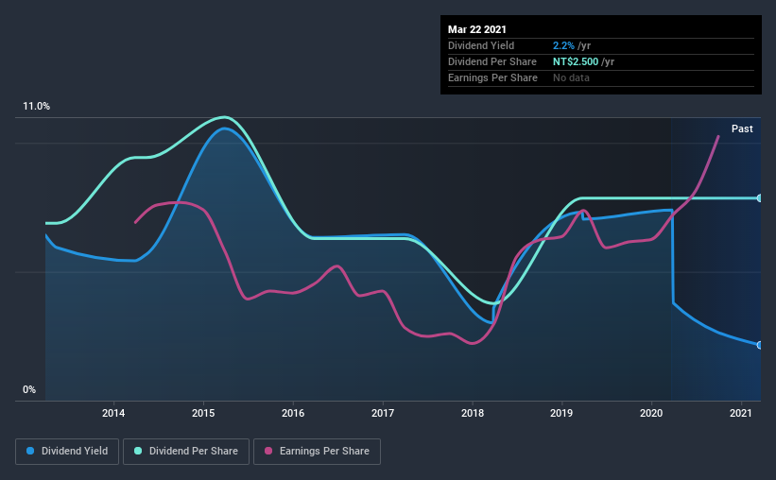Toggle the Dividend Yield legend button
The width and height of the screenshot is (776, 480).
point(67,452)
